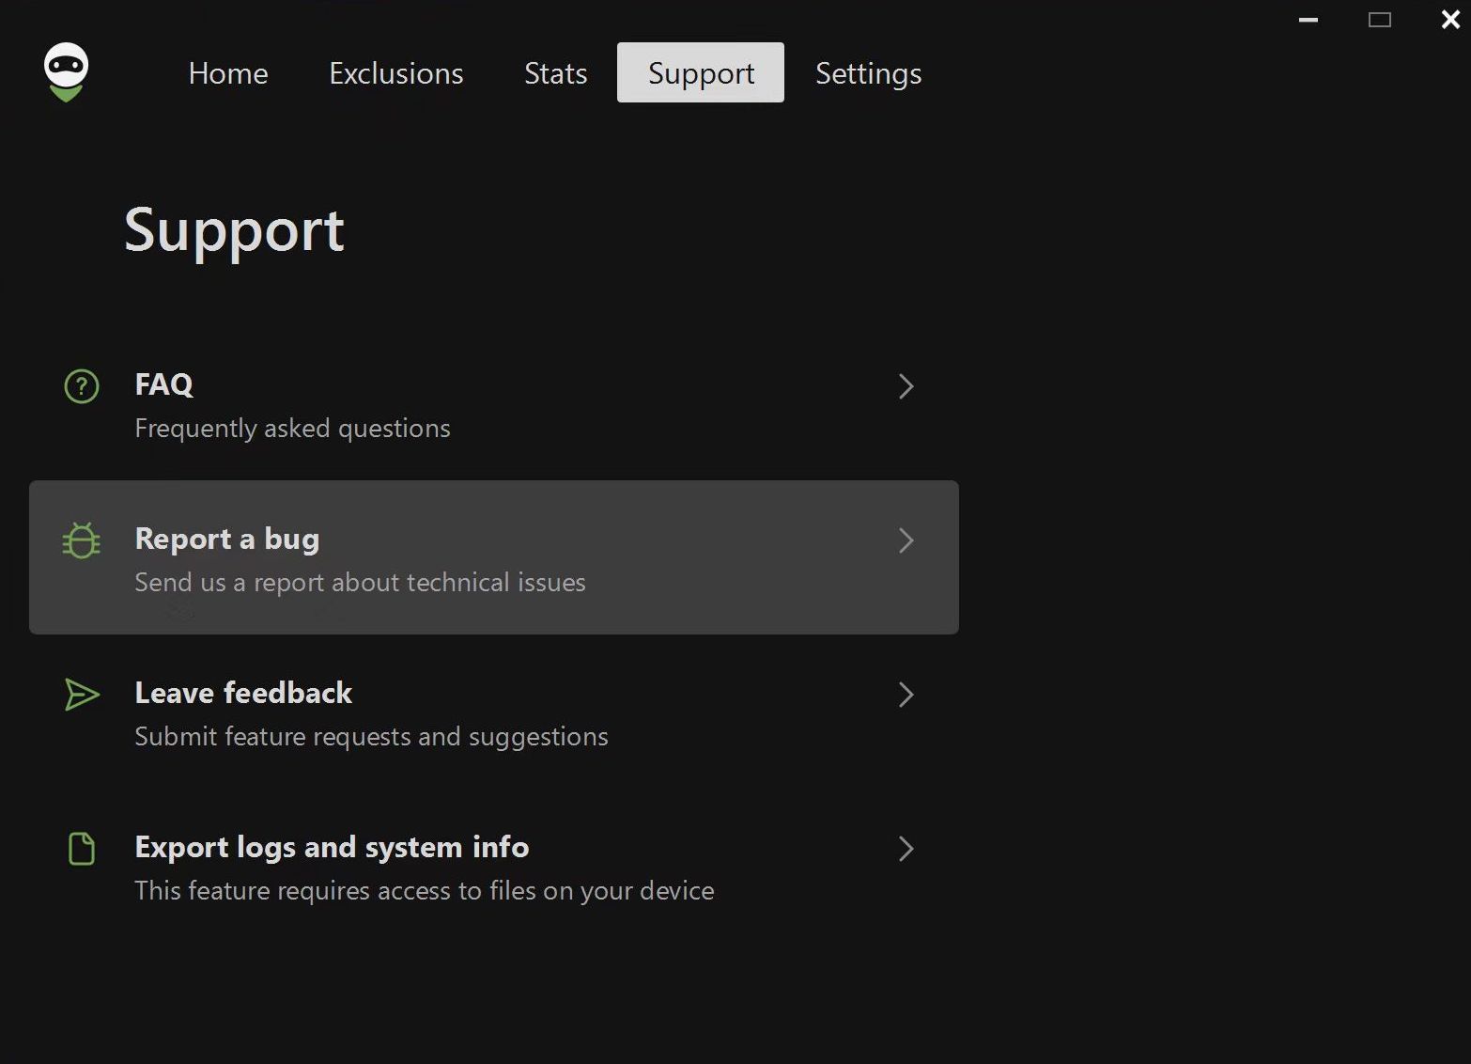This screenshot has height=1064, width=1471.
Task: Click the AdGuard robot logo icon
Action: click(66, 72)
